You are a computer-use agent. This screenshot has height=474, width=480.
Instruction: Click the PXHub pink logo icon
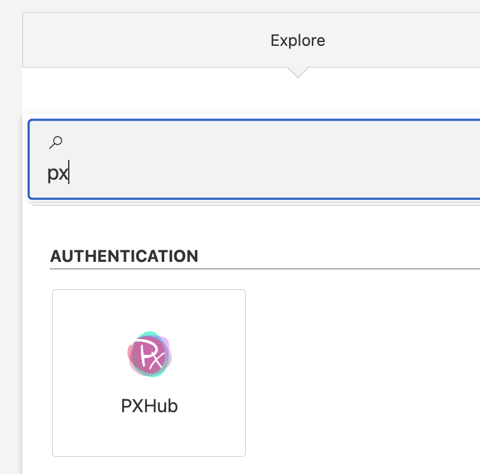tap(150, 354)
